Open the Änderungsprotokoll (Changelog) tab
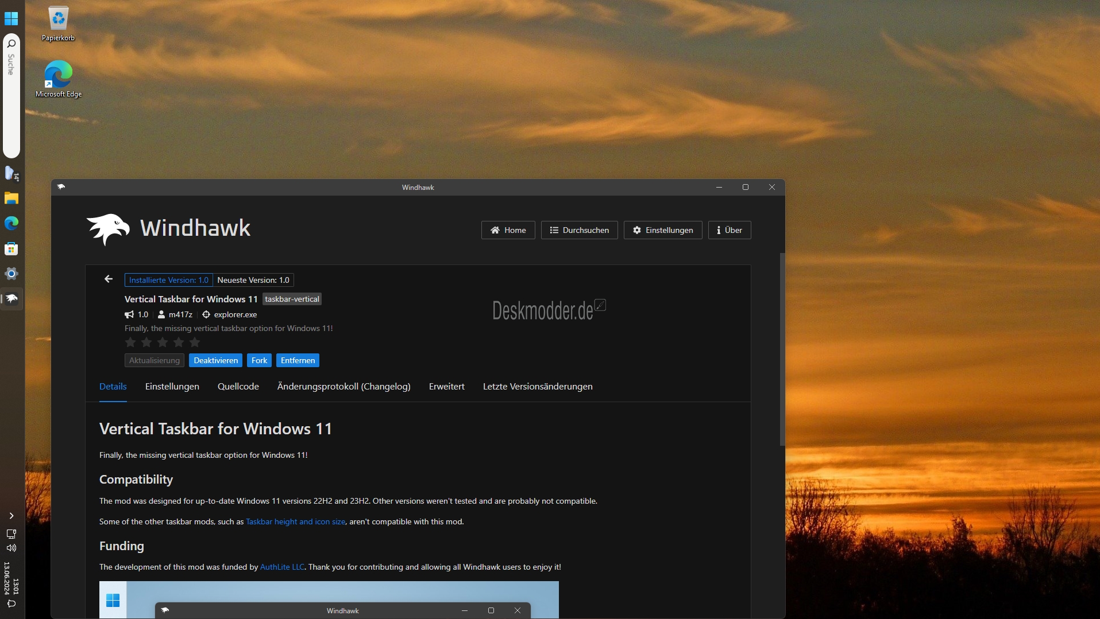 click(x=344, y=387)
